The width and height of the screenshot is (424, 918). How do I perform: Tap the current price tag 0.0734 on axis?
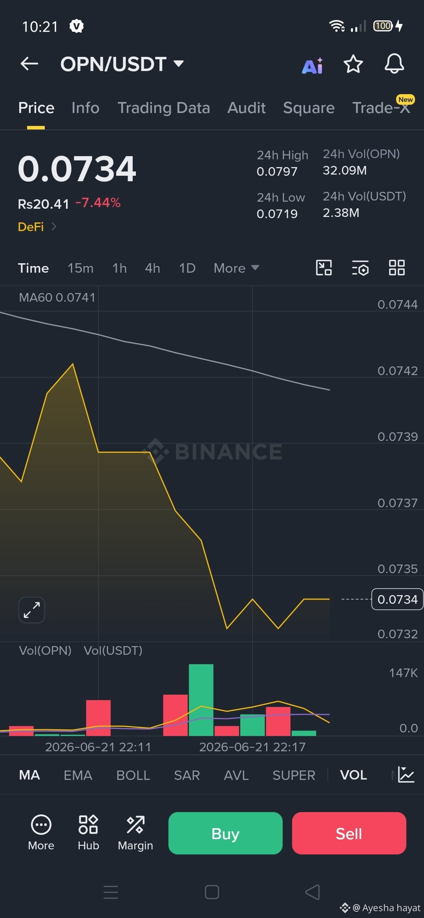pyautogui.click(x=397, y=599)
